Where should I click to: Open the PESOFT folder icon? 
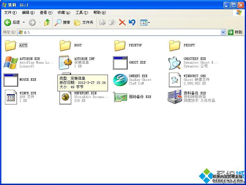point(175,45)
